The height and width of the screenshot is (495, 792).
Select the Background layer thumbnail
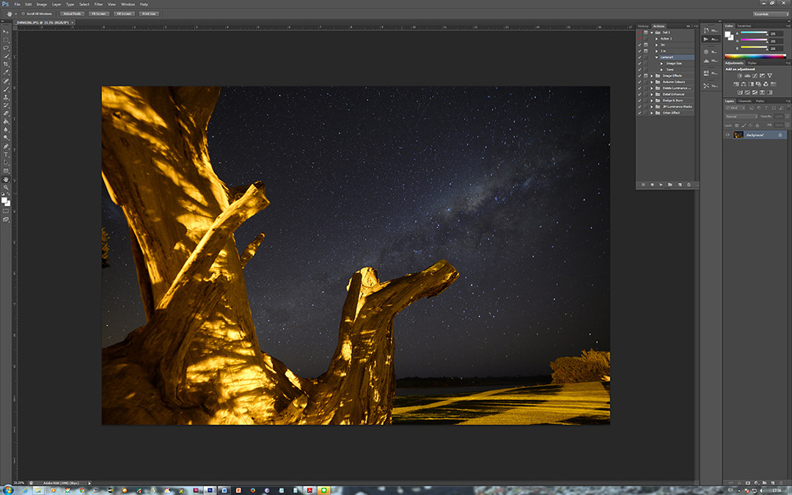click(738, 135)
